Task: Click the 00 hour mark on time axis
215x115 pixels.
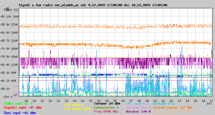Action: tap(74, 101)
